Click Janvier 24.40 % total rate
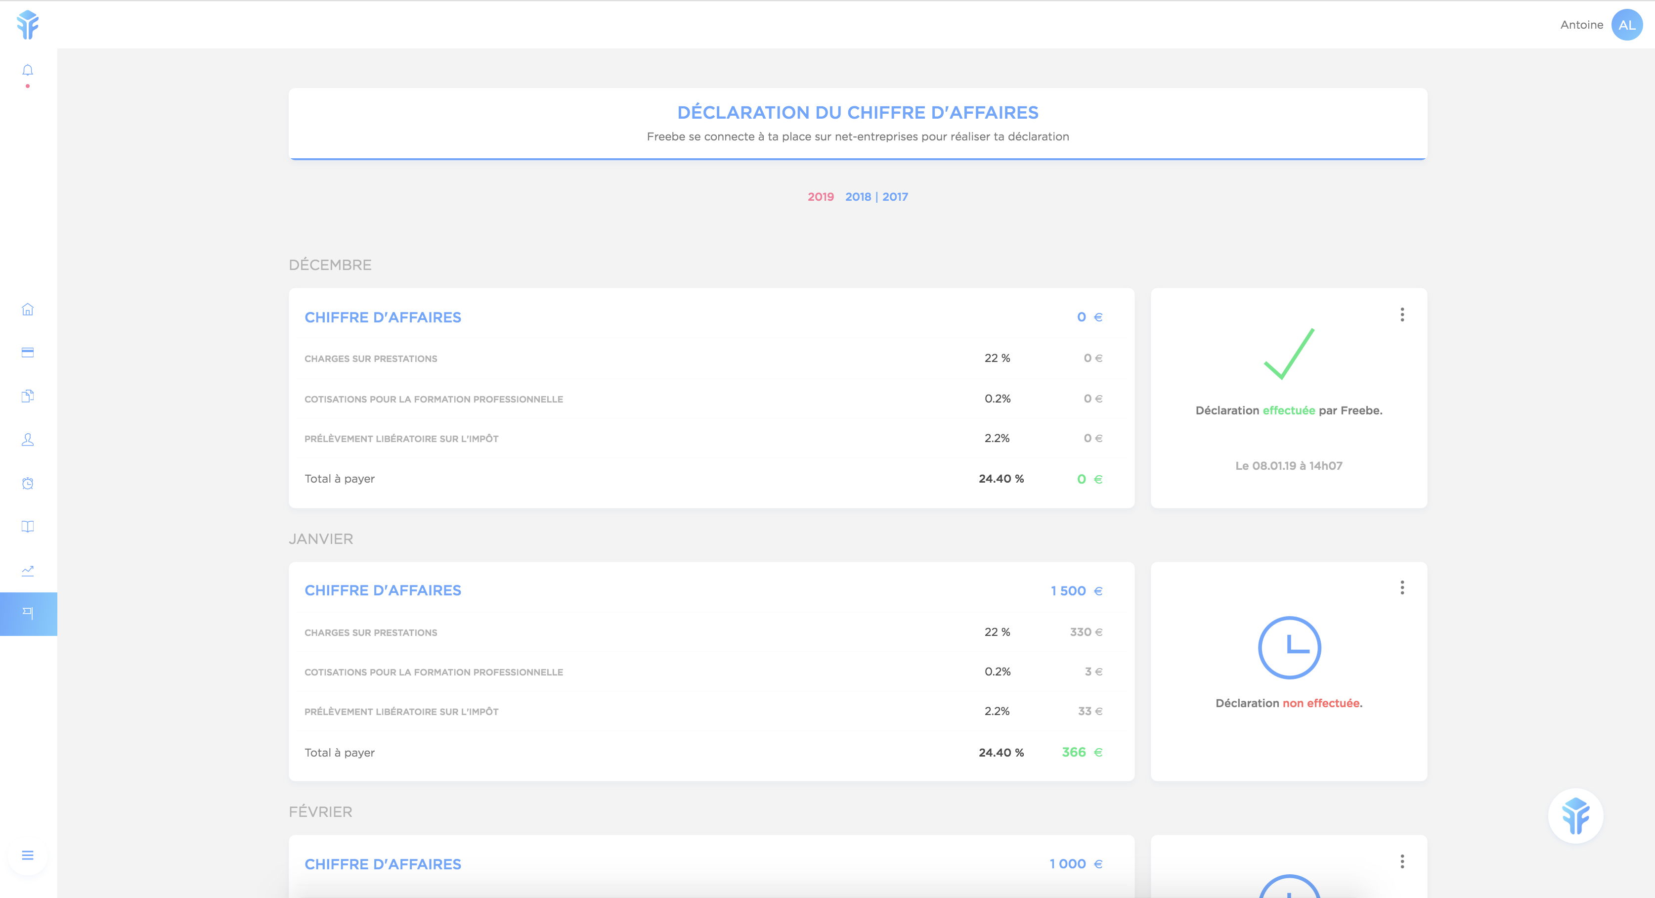 pyautogui.click(x=1001, y=752)
